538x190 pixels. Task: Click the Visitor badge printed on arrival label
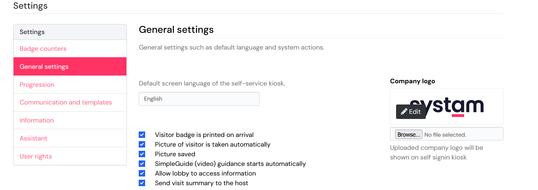(204, 135)
